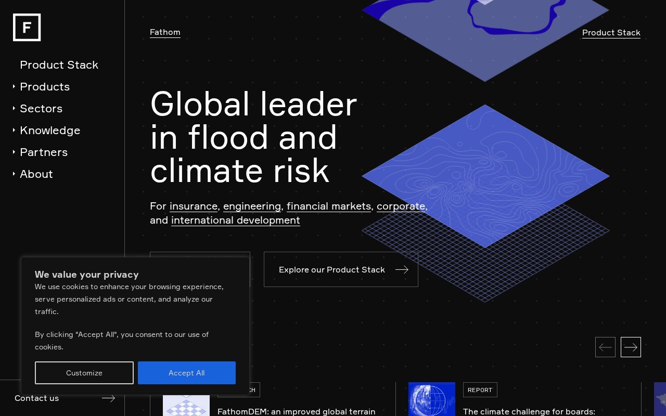This screenshot has width=666, height=416.
Task: Click the Contact us arrow icon
Action: point(108,398)
